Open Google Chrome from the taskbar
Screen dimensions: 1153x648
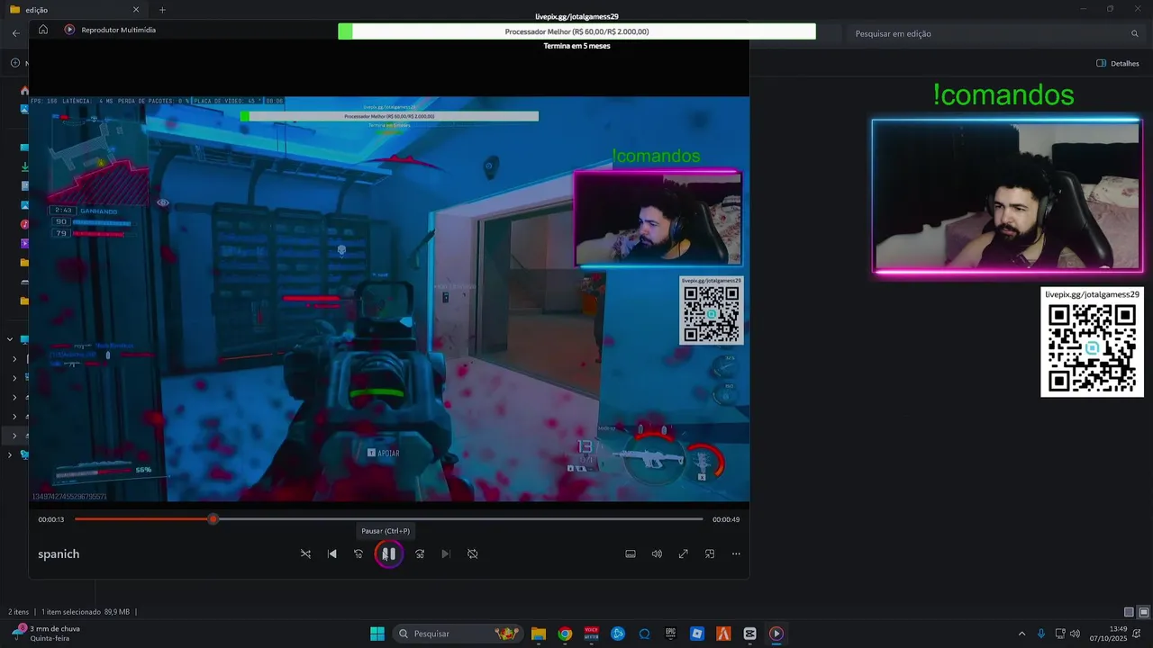coord(565,634)
